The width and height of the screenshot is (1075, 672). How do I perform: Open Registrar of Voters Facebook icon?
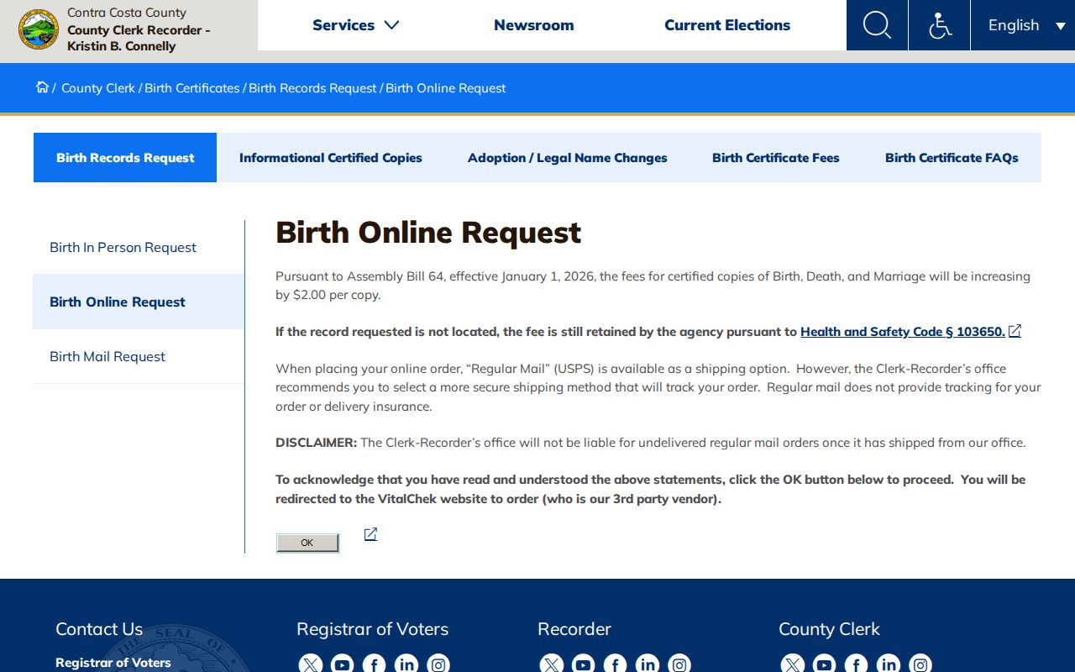(x=374, y=664)
